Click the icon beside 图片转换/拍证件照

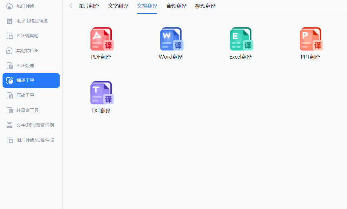tap(10, 140)
